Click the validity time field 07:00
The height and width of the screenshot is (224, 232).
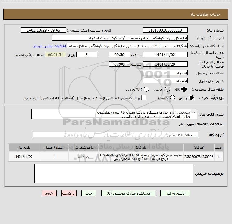[x=119, y=64]
